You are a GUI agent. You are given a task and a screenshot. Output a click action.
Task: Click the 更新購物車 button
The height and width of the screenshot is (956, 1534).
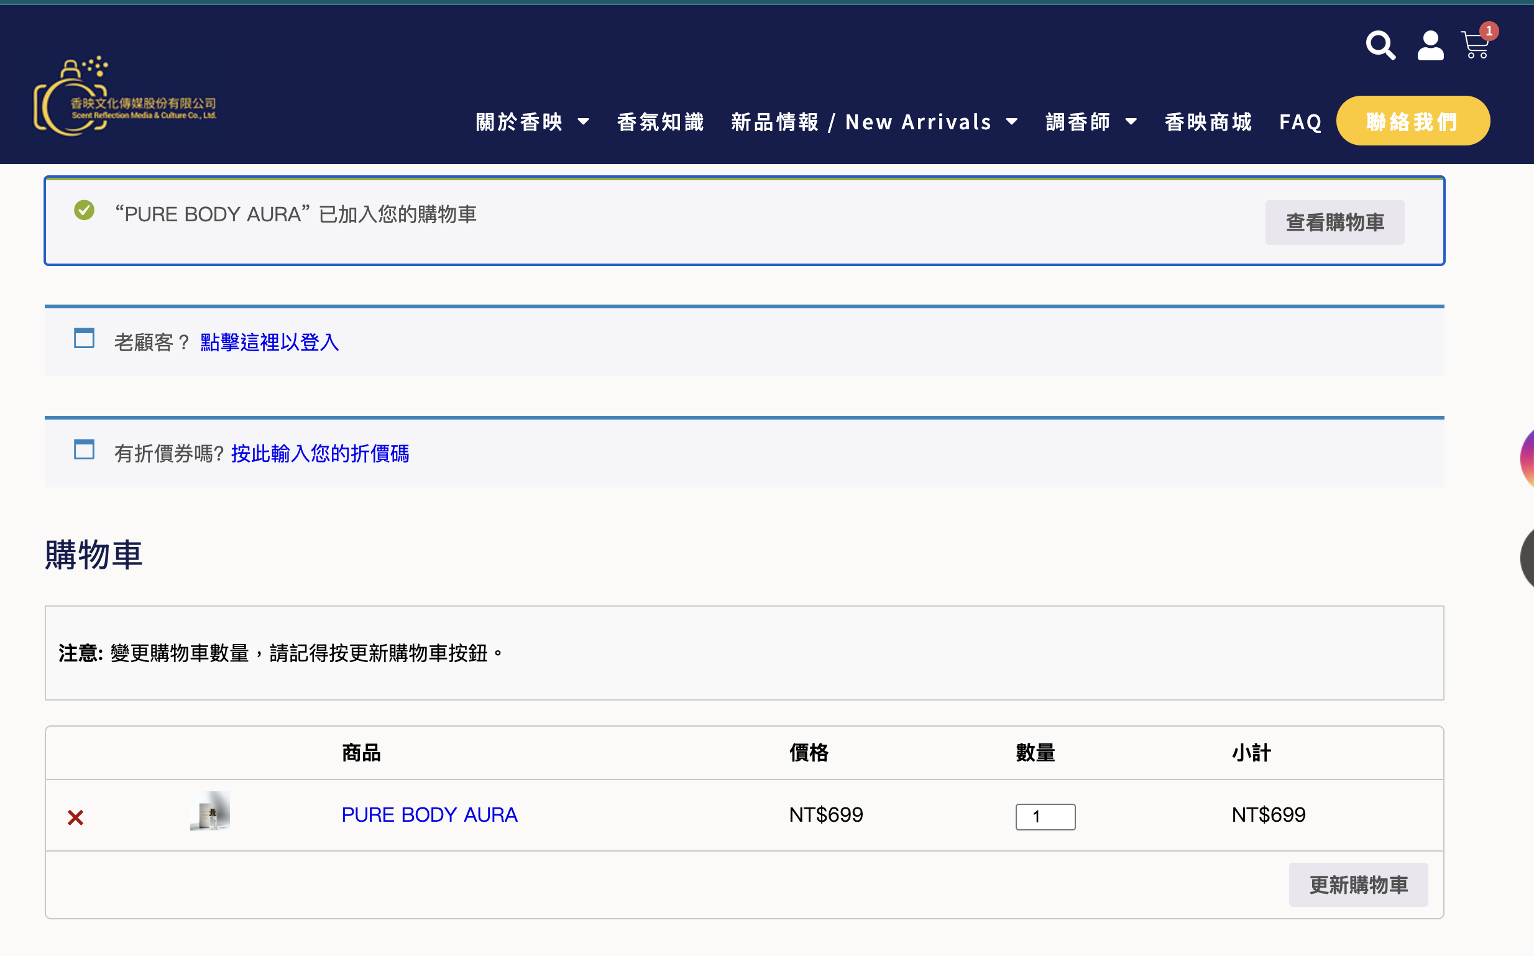point(1358,885)
